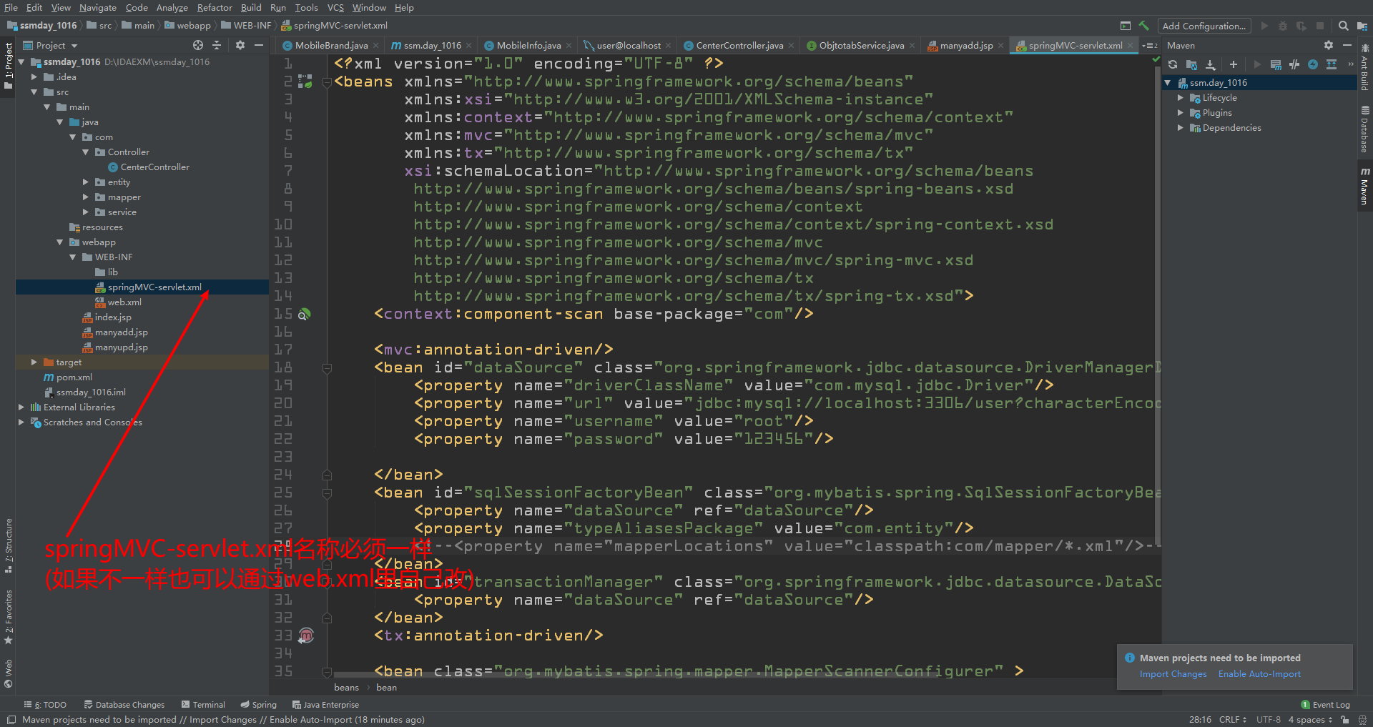Open Project panel settings gear
1373x727 pixels.
click(x=240, y=45)
